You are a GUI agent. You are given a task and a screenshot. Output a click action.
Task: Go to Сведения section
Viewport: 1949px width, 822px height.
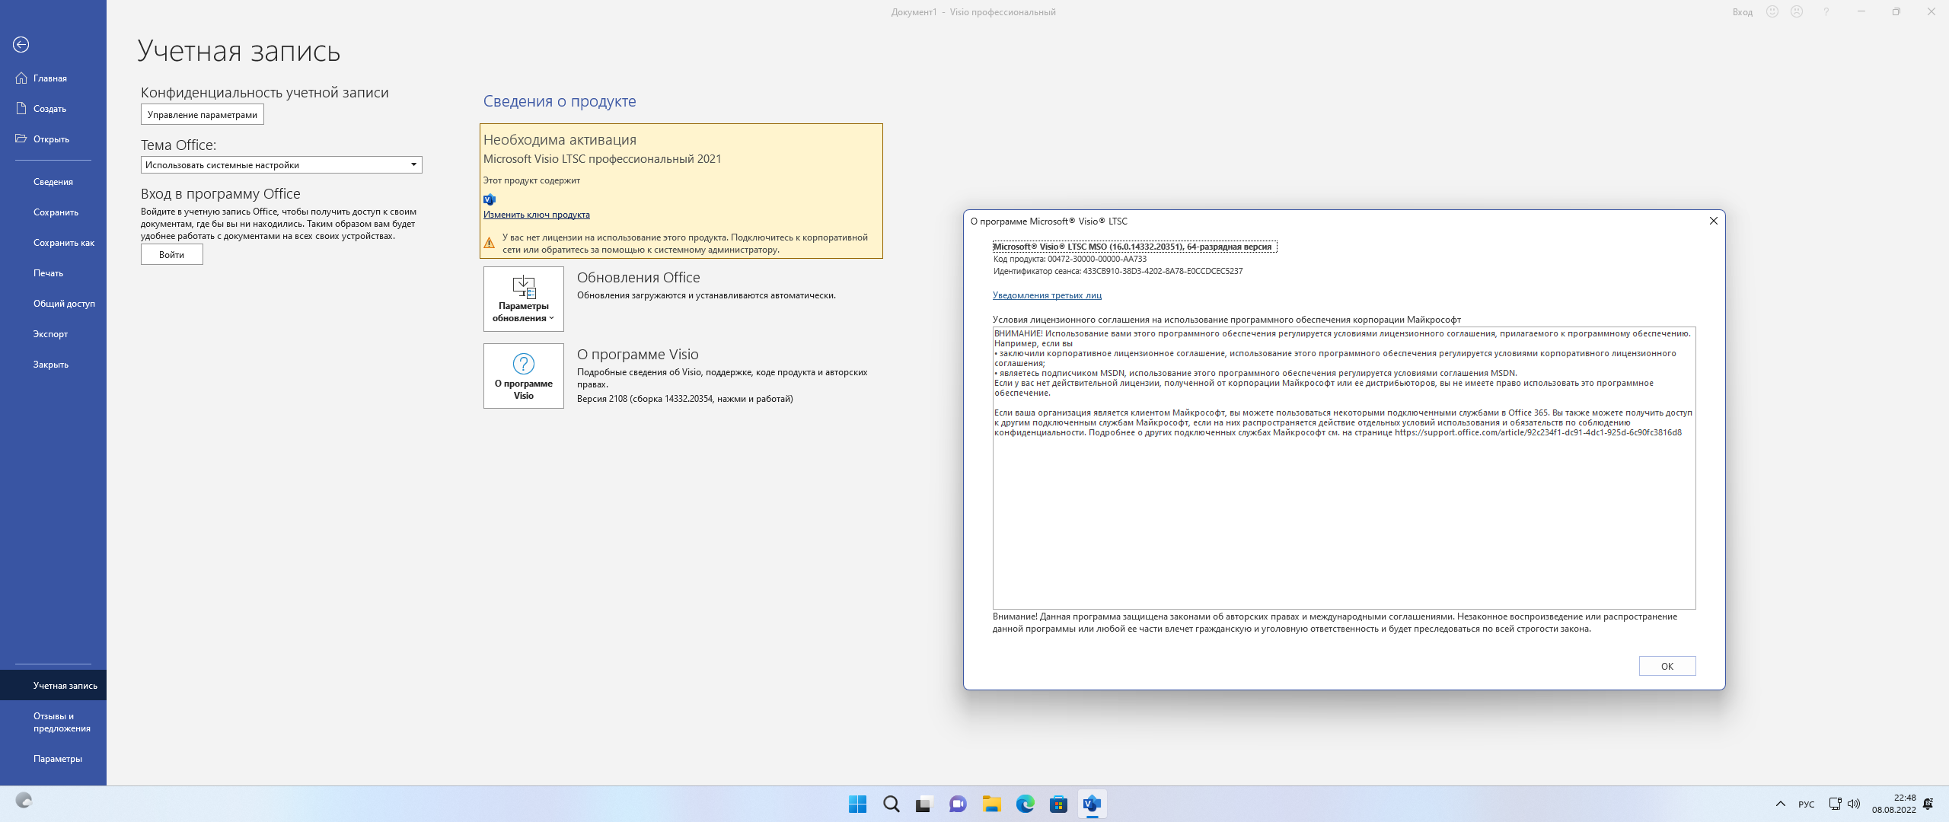pyautogui.click(x=53, y=182)
